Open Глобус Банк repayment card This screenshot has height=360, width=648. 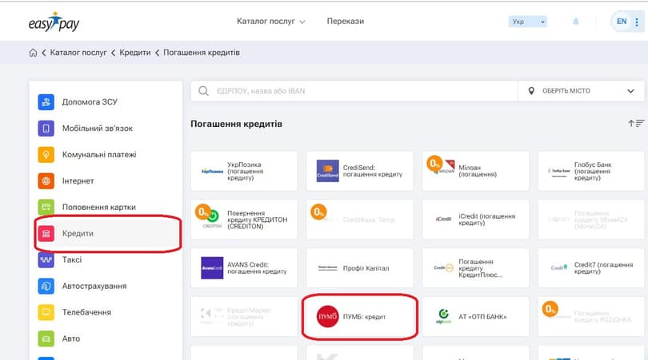(x=591, y=171)
